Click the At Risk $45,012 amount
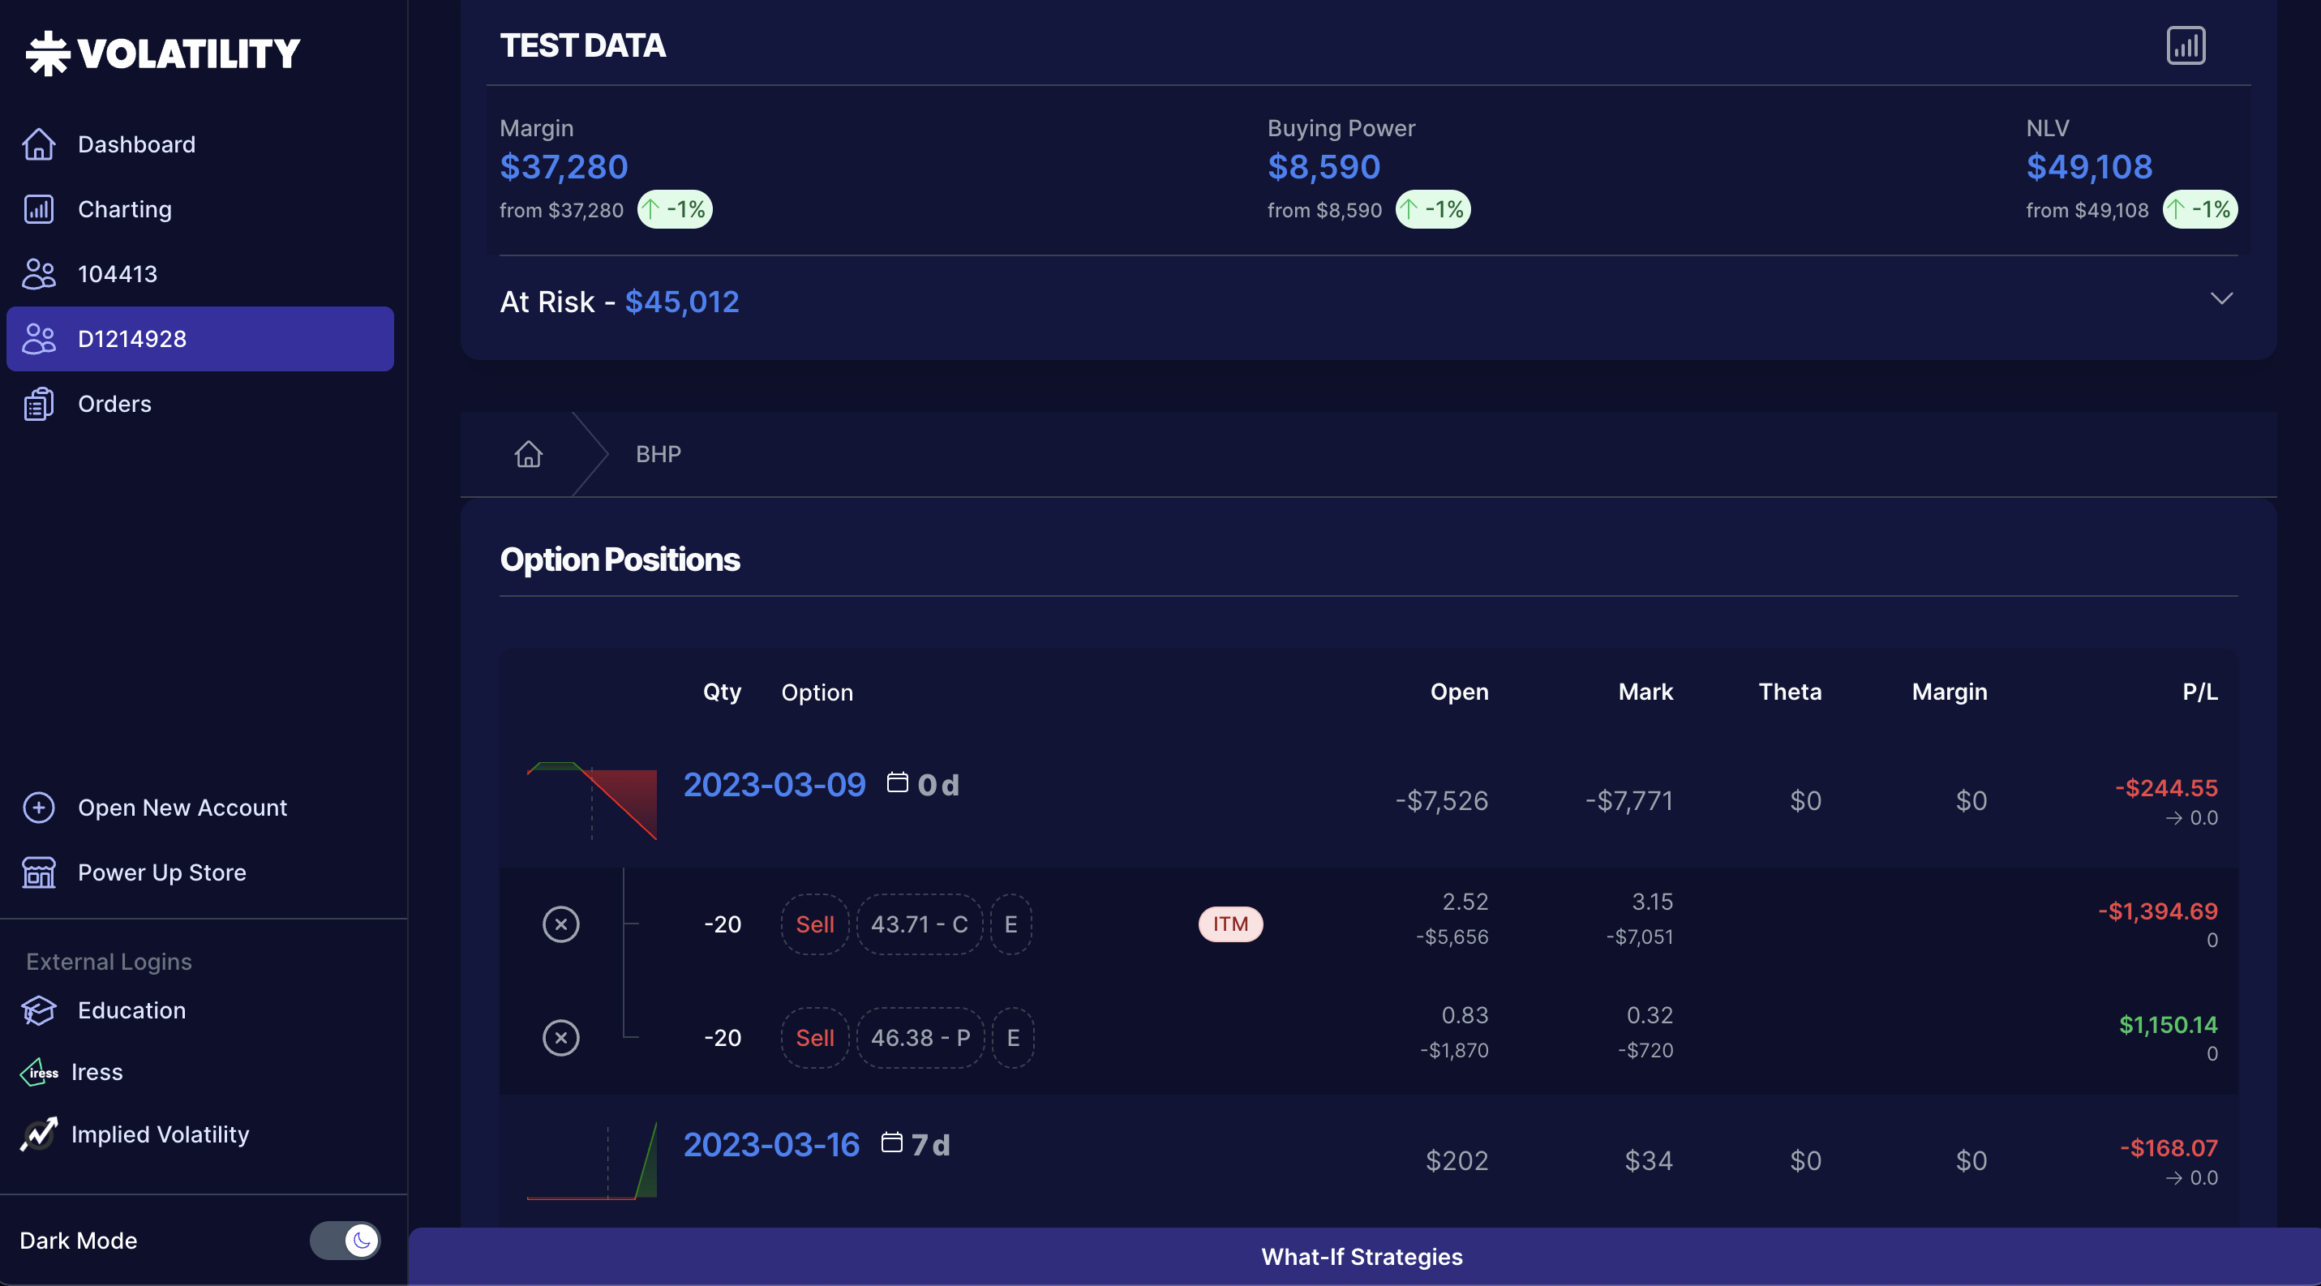2321x1286 pixels. (682, 302)
